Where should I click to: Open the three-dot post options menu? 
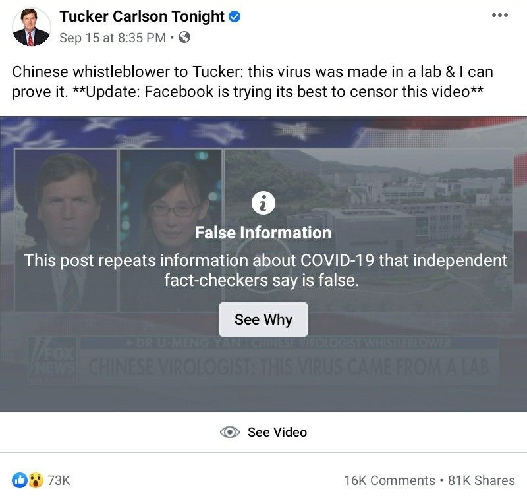click(500, 16)
